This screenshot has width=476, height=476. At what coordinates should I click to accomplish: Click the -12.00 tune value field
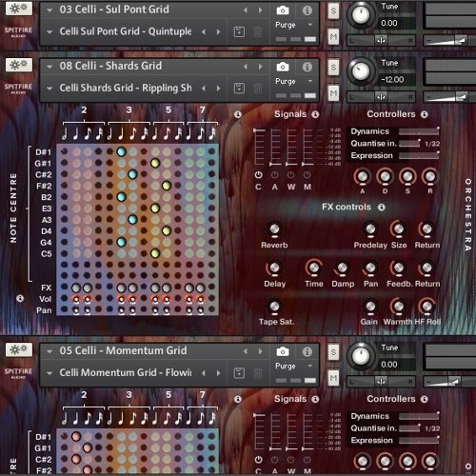pos(397,79)
